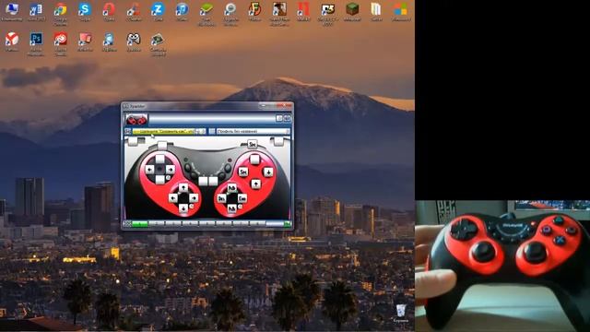Click the D-pad up assignment box
The width and height of the screenshot is (590, 332).
pyautogui.click(x=160, y=159)
